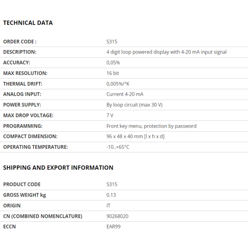Select the S315 order code value

tap(112, 42)
